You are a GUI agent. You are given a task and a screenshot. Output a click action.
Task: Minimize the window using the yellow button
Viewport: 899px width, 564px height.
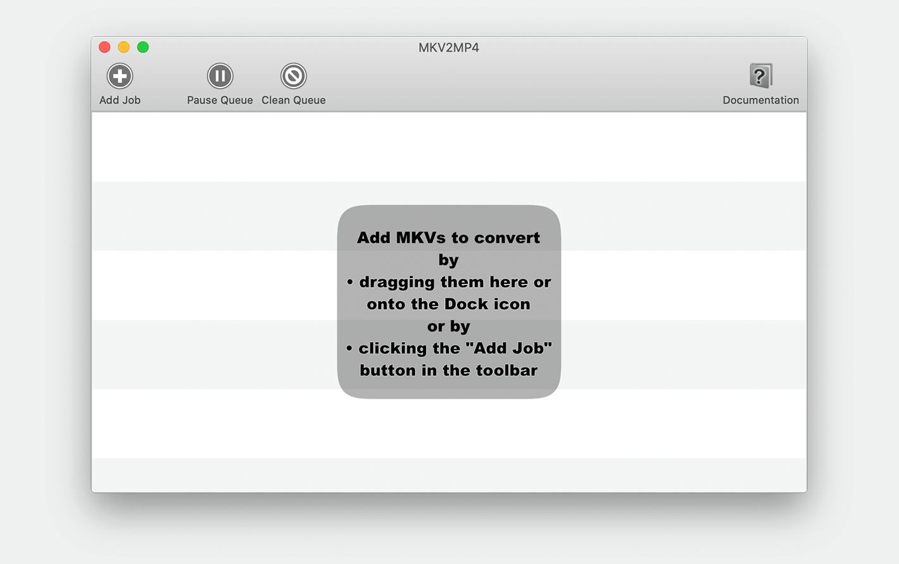(x=124, y=47)
